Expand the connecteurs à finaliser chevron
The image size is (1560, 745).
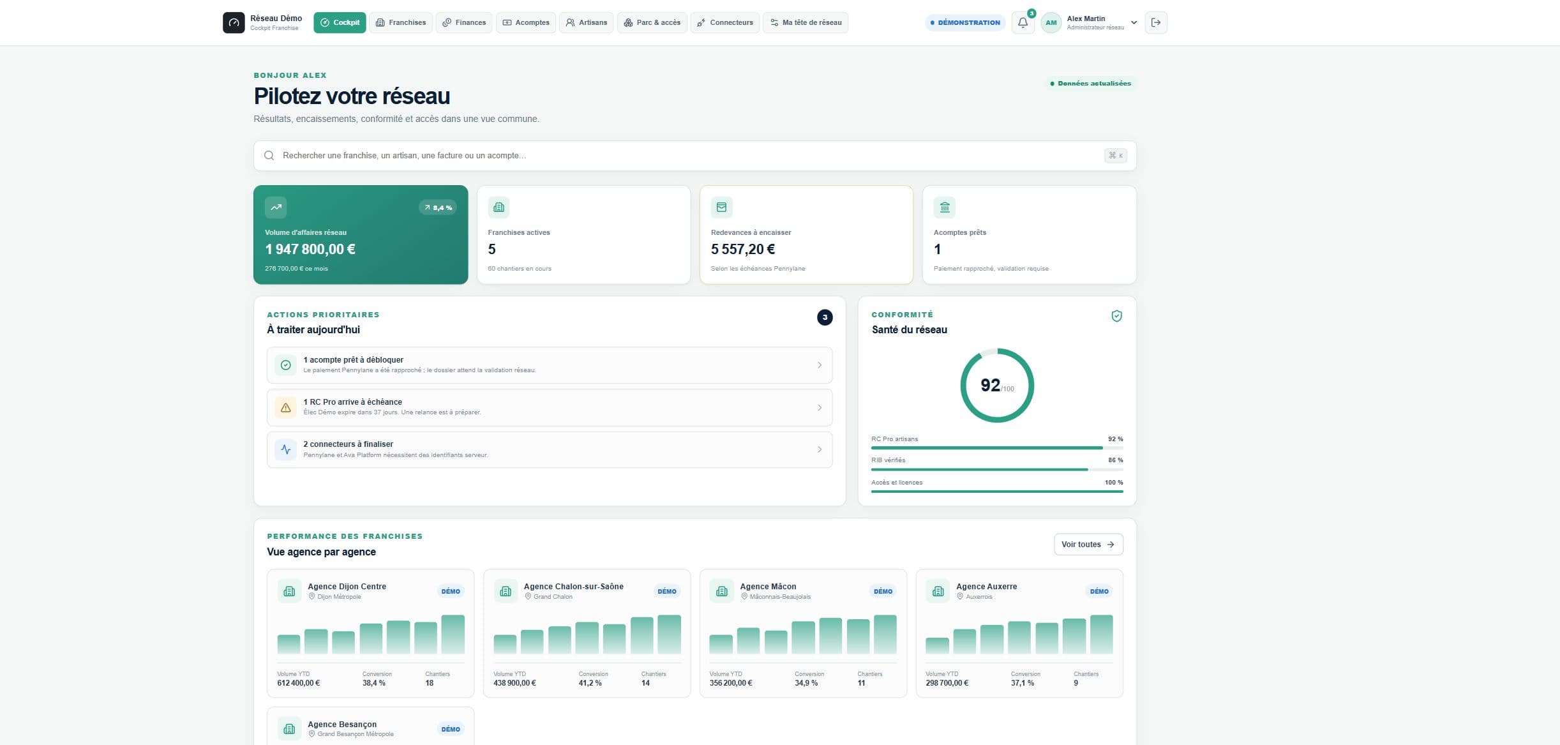pyautogui.click(x=820, y=449)
